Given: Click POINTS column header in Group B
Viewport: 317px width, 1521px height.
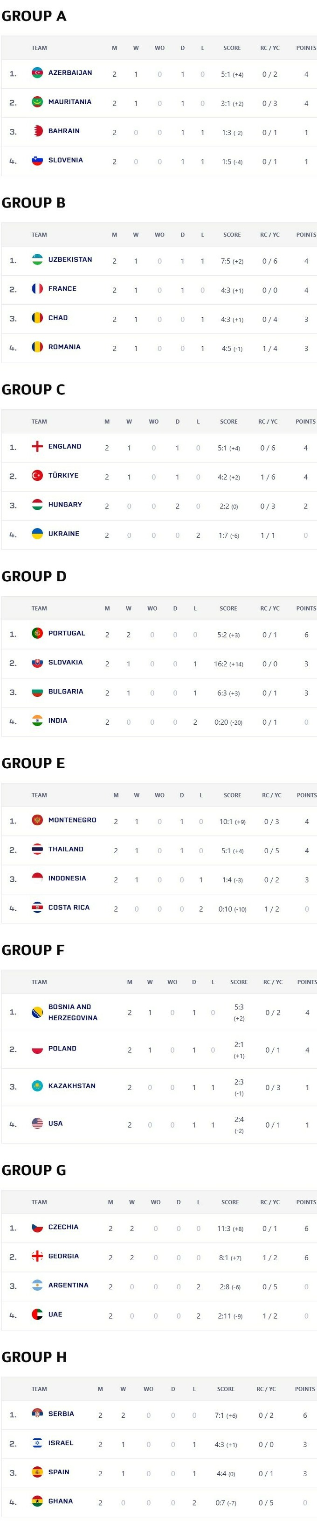Looking at the screenshot, I should point(306,235).
